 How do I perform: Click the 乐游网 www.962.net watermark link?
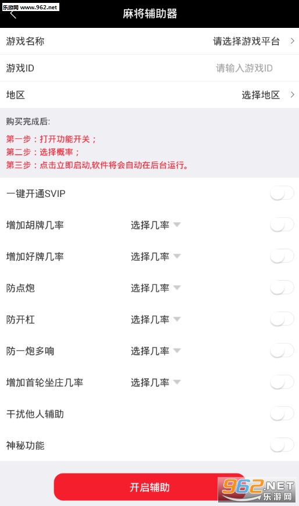[30, 7]
